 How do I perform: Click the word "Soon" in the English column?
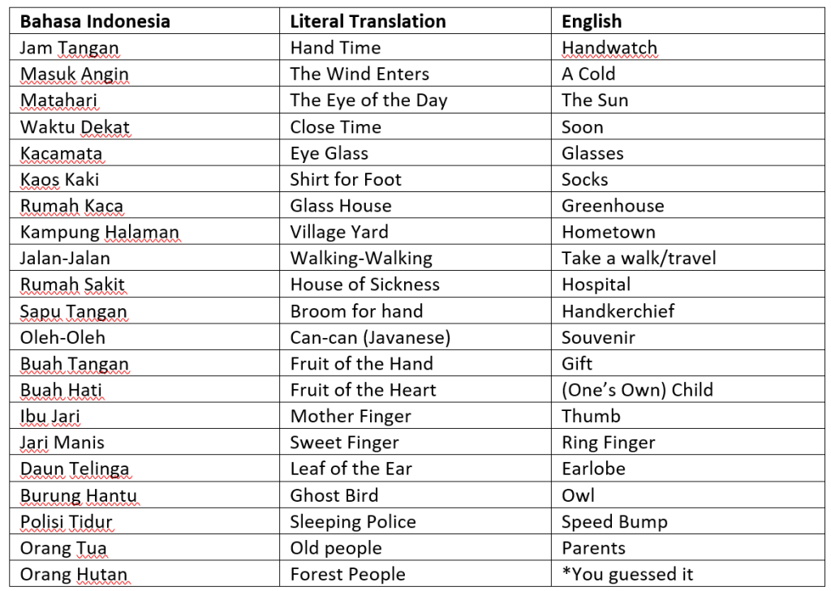pyautogui.click(x=582, y=126)
